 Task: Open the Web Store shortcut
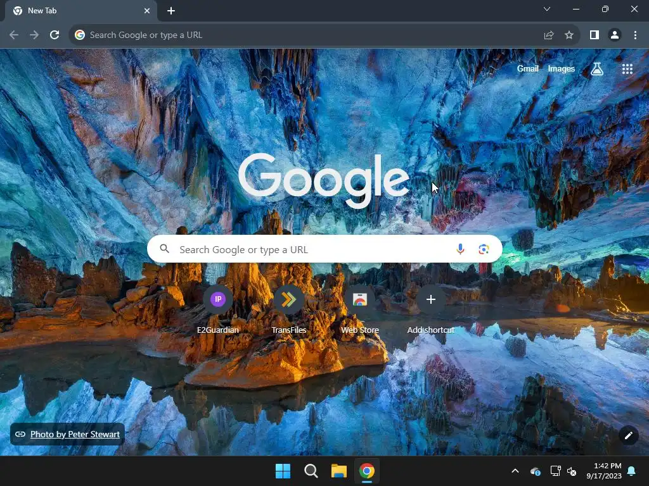click(x=360, y=309)
